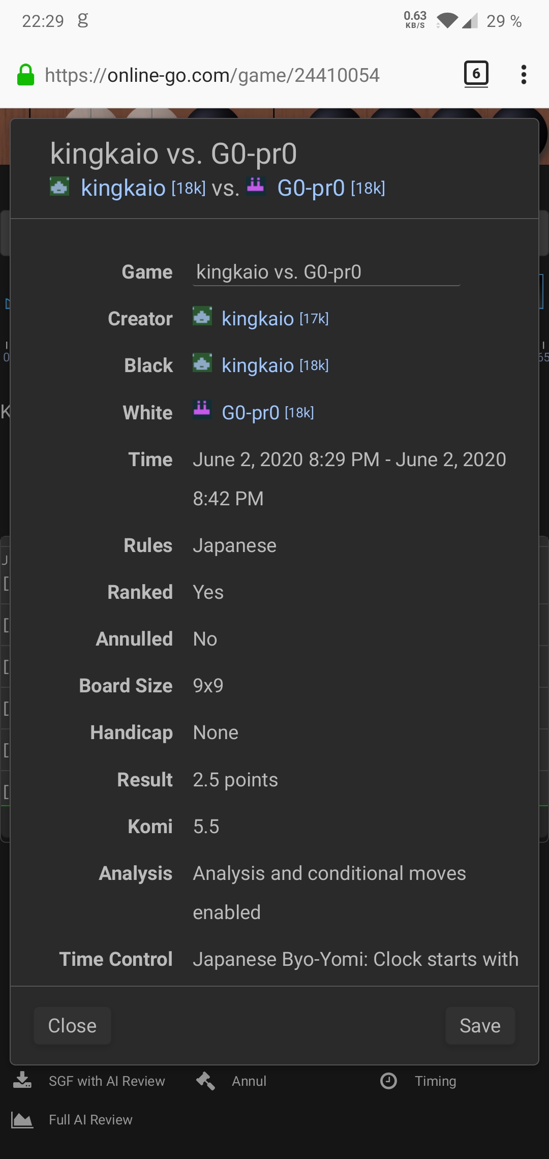Follow the kingkaio link in the Creator row
This screenshot has height=1159, width=549.
point(258,319)
